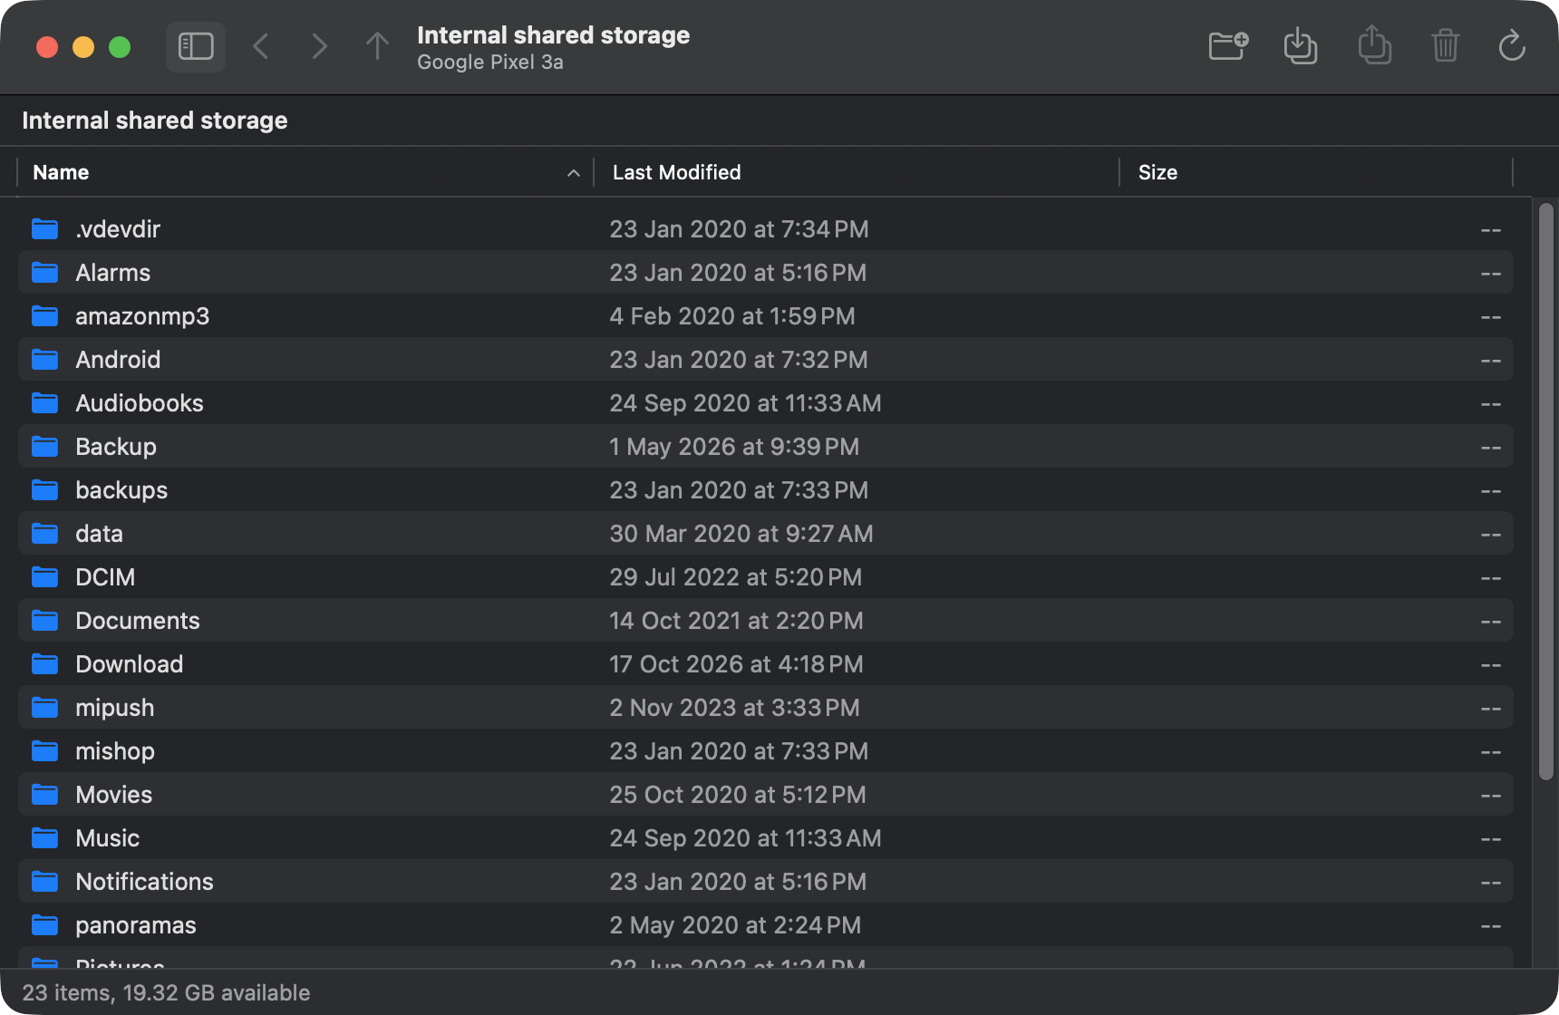
Task: Create a new folder
Action: (x=1228, y=45)
